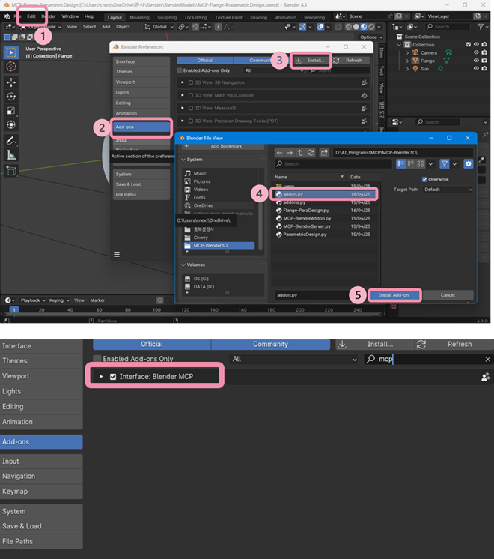Open the Edit menu
Viewport: 494px width, 559px height.
[31, 16]
